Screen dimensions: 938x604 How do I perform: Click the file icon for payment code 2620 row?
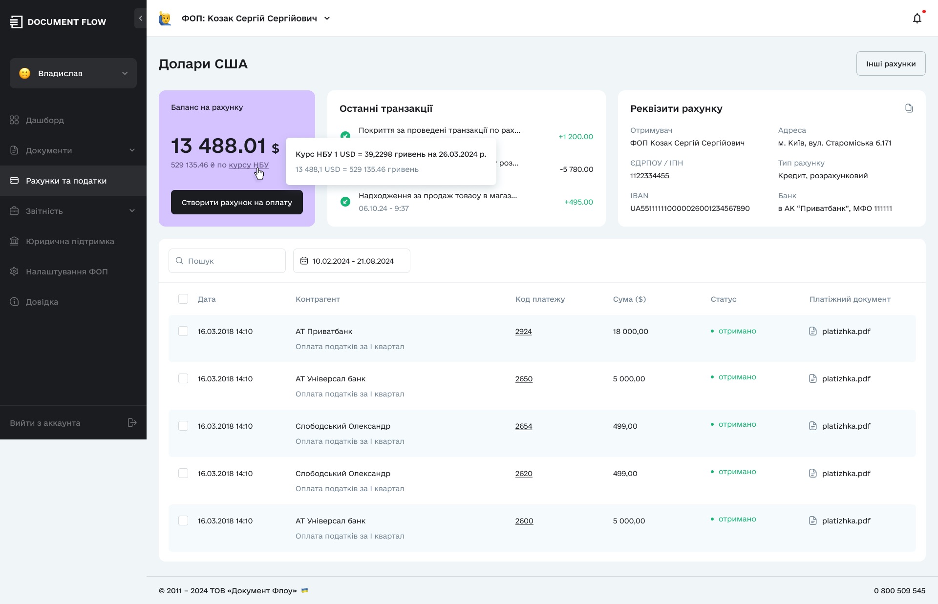[x=813, y=473]
